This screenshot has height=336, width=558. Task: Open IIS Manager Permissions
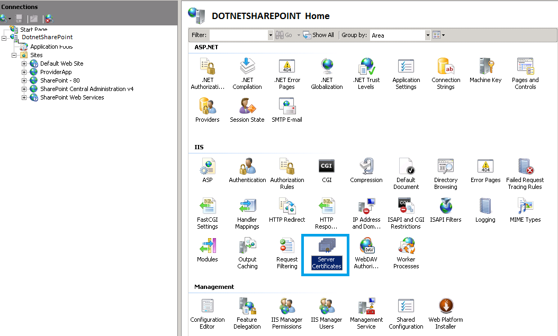coord(287,314)
